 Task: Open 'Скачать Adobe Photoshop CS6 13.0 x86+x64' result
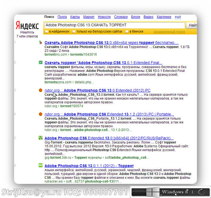pyautogui.click(x=111, y=43)
